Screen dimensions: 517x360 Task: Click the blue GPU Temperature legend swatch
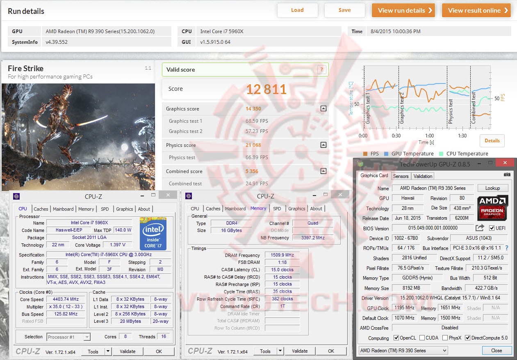click(x=386, y=154)
